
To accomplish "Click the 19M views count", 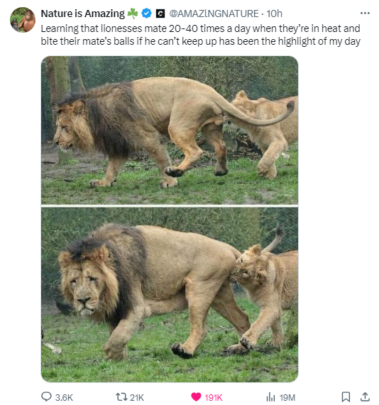I will 287,397.
